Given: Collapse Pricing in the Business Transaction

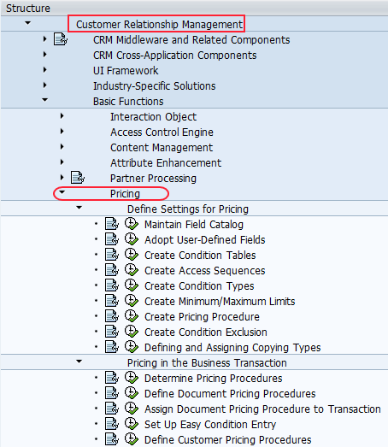Looking at the screenshot, I should [x=79, y=362].
